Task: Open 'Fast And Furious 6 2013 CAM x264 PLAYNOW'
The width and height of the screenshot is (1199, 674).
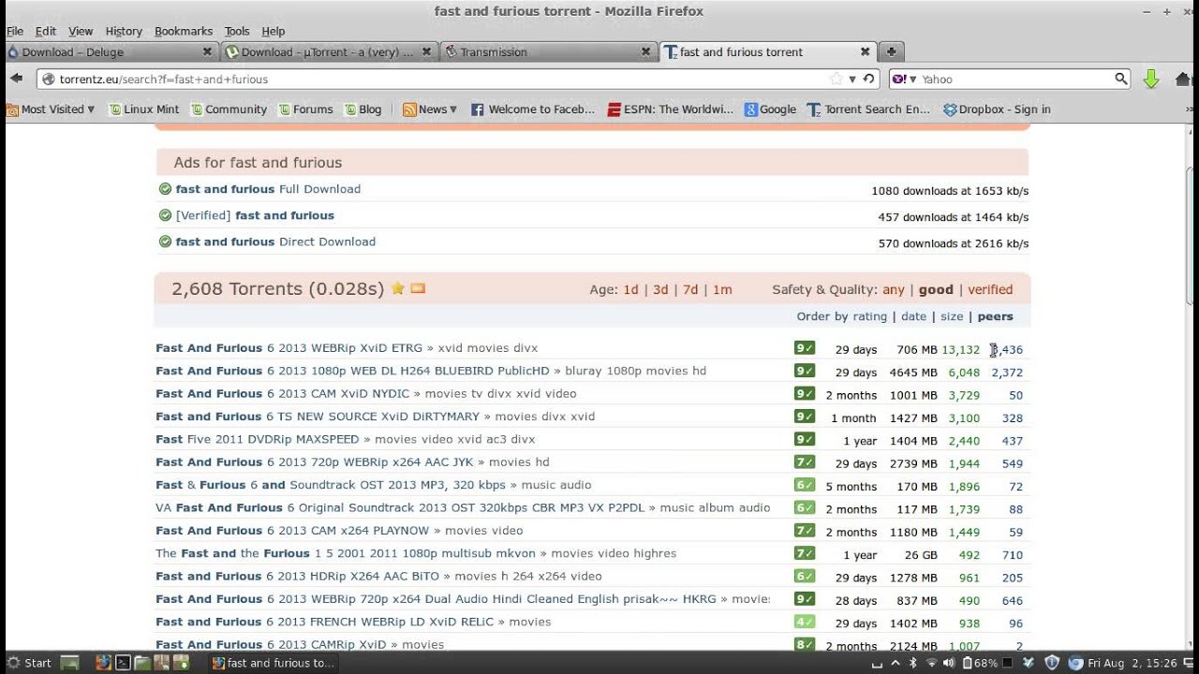Action: (x=292, y=531)
